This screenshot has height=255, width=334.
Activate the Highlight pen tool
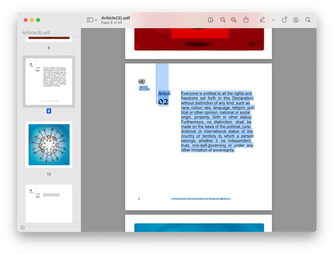(262, 20)
